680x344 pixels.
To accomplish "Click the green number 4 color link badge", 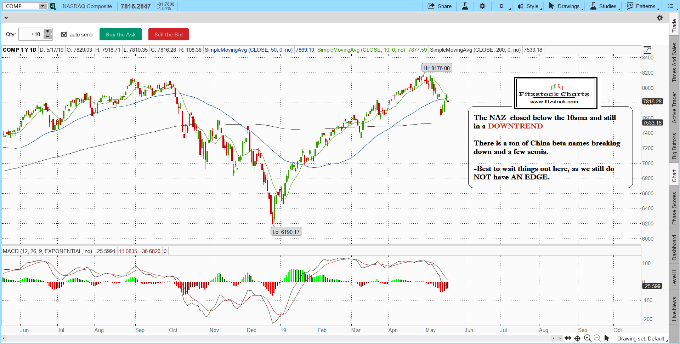I will [x=53, y=6].
